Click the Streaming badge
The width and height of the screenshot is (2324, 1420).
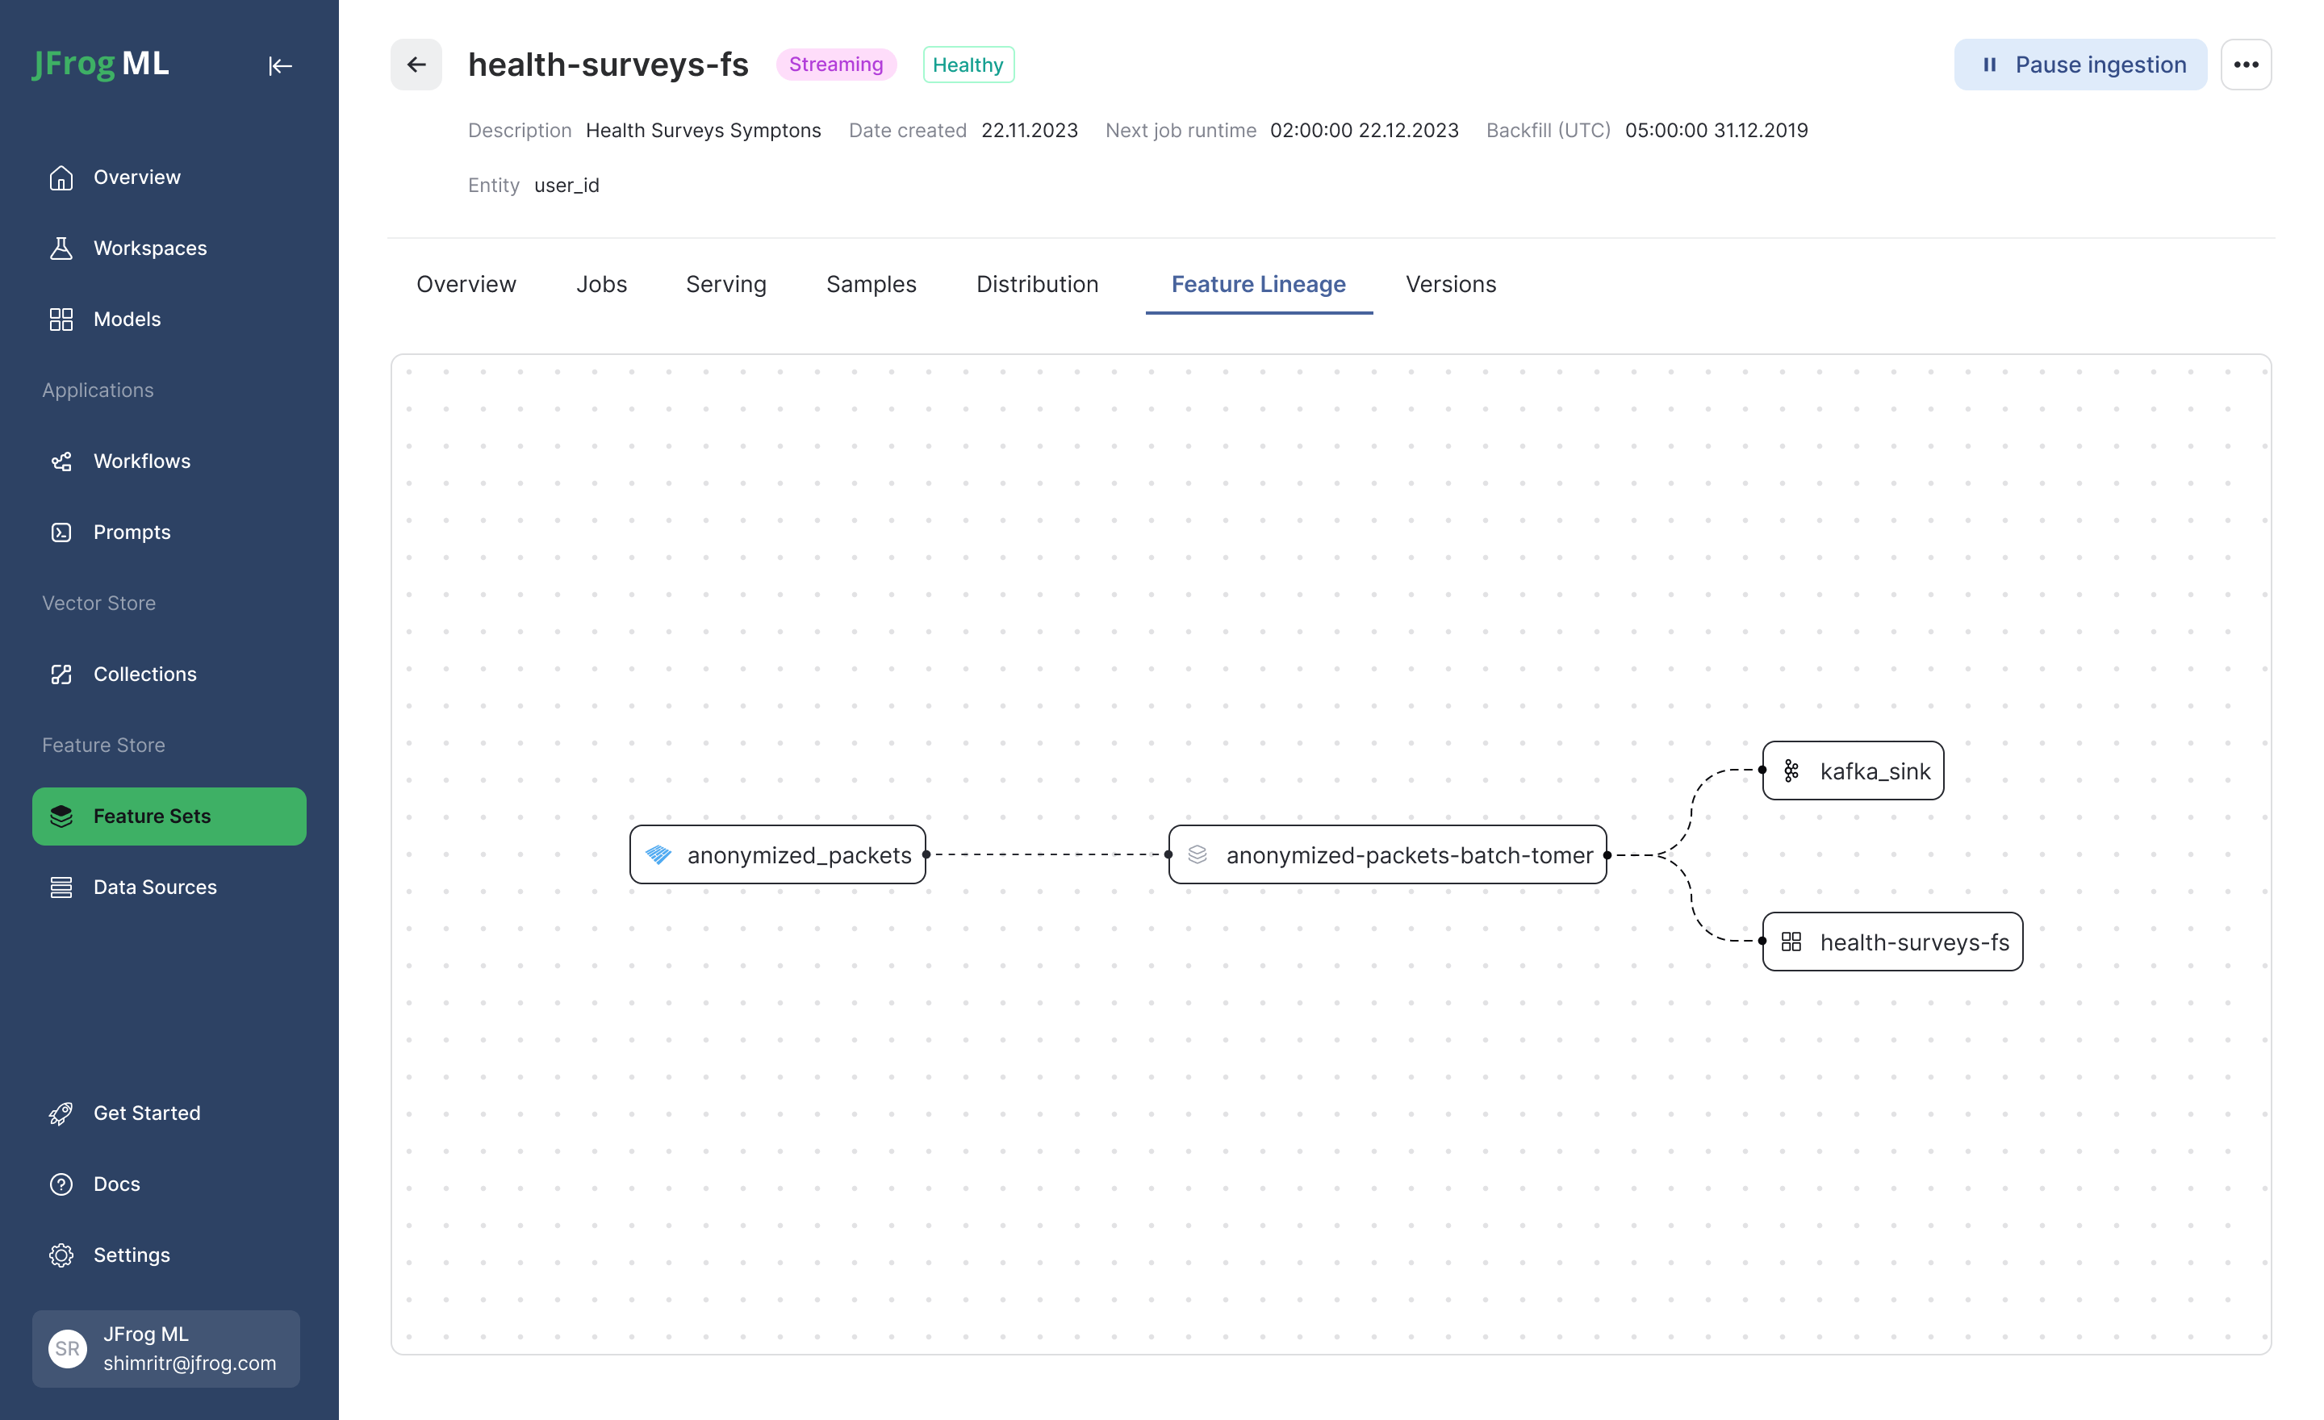(836, 64)
